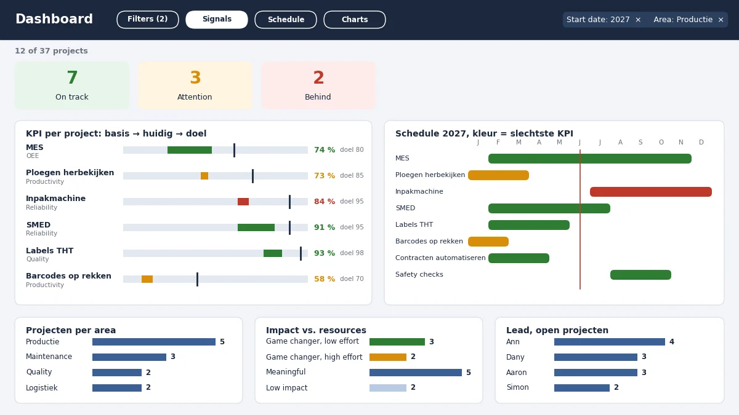The image size is (739, 415).
Task: Click the green MES schedule bar
Action: click(x=590, y=159)
